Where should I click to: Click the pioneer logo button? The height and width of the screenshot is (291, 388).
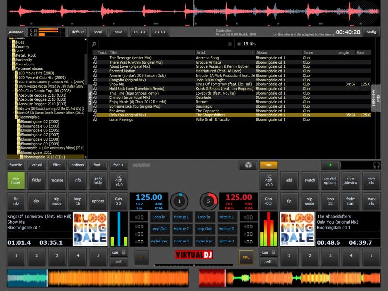[16, 32]
